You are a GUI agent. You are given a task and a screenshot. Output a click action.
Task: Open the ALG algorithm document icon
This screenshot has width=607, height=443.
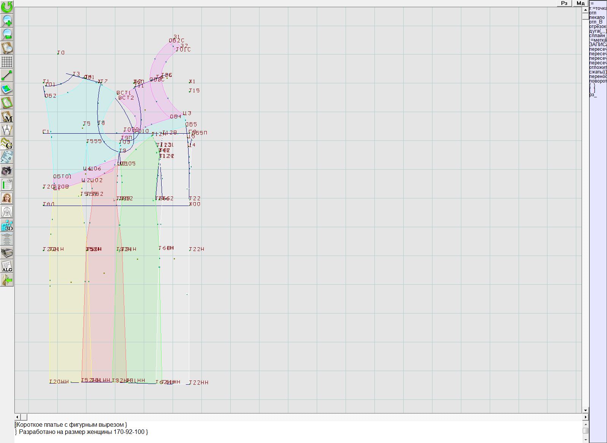point(7,266)
